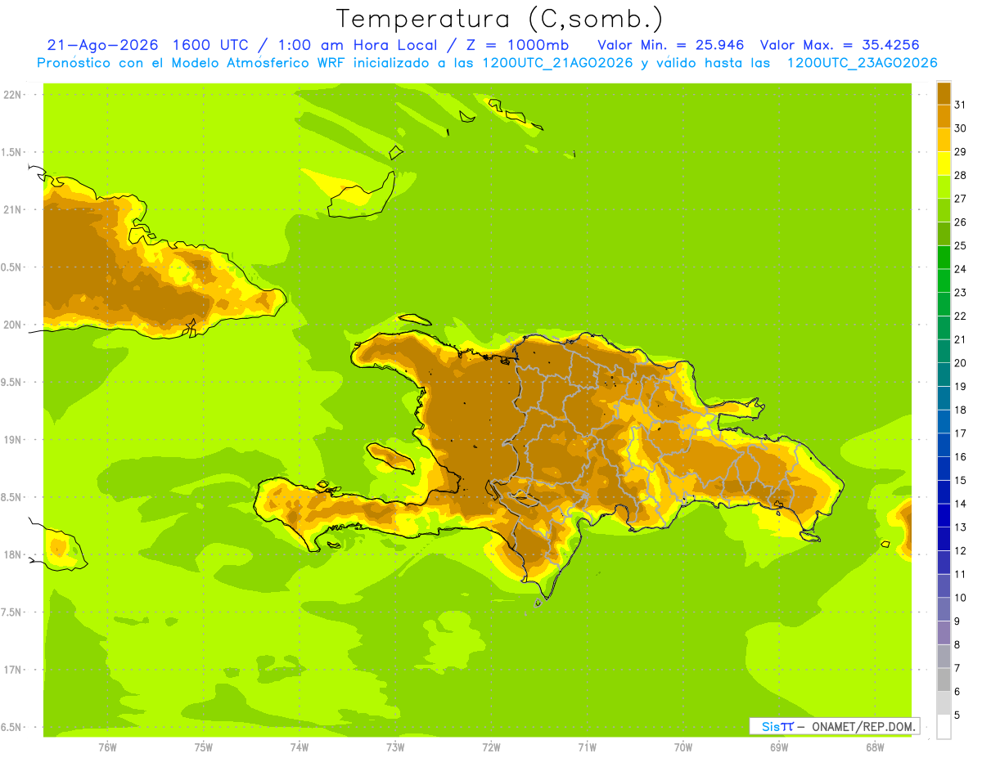Click the '19N' latitude label

pyautogui.click(x=14, y=440)
